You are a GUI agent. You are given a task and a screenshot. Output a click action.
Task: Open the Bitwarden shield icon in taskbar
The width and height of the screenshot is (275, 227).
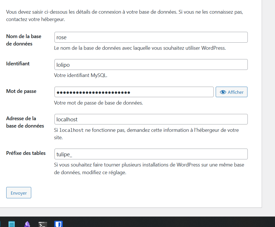(58, 224)
